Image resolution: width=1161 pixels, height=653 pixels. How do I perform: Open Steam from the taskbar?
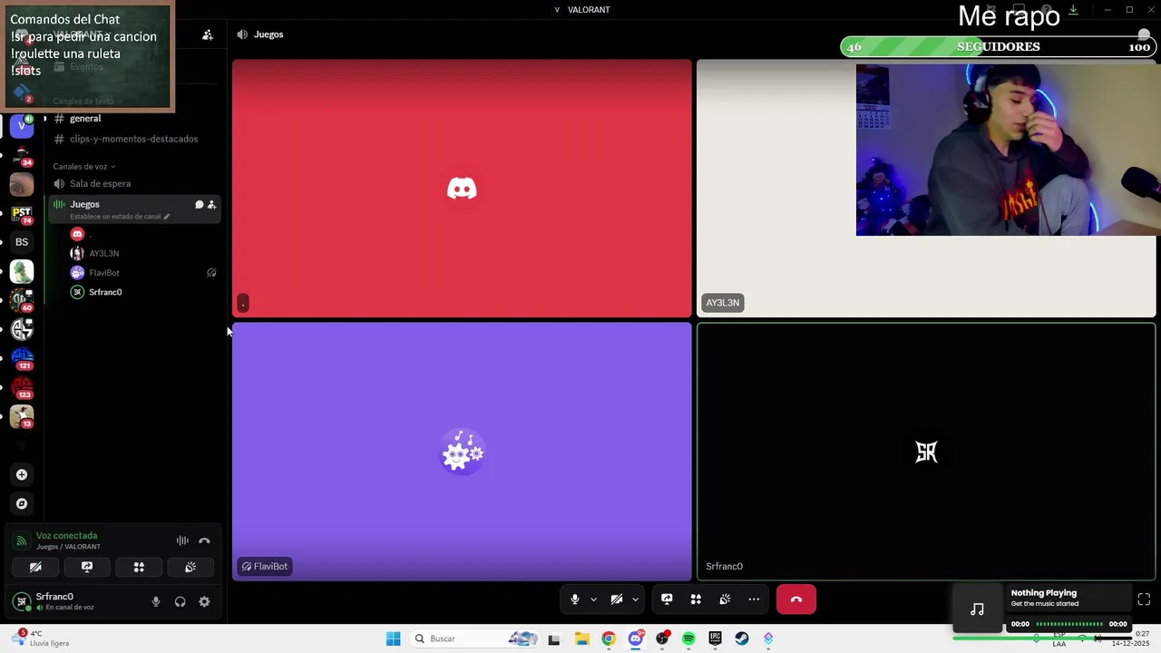[742, 638]
